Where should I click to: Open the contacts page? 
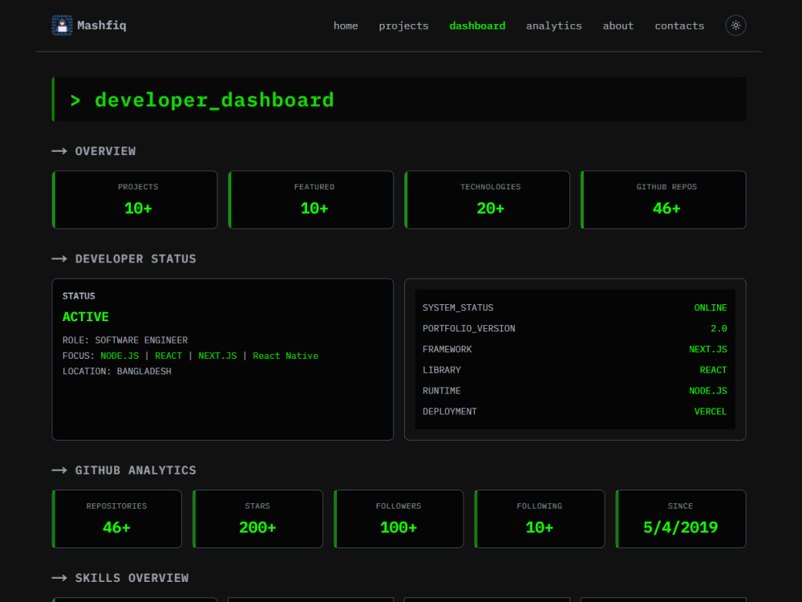[x=679, y=26]
